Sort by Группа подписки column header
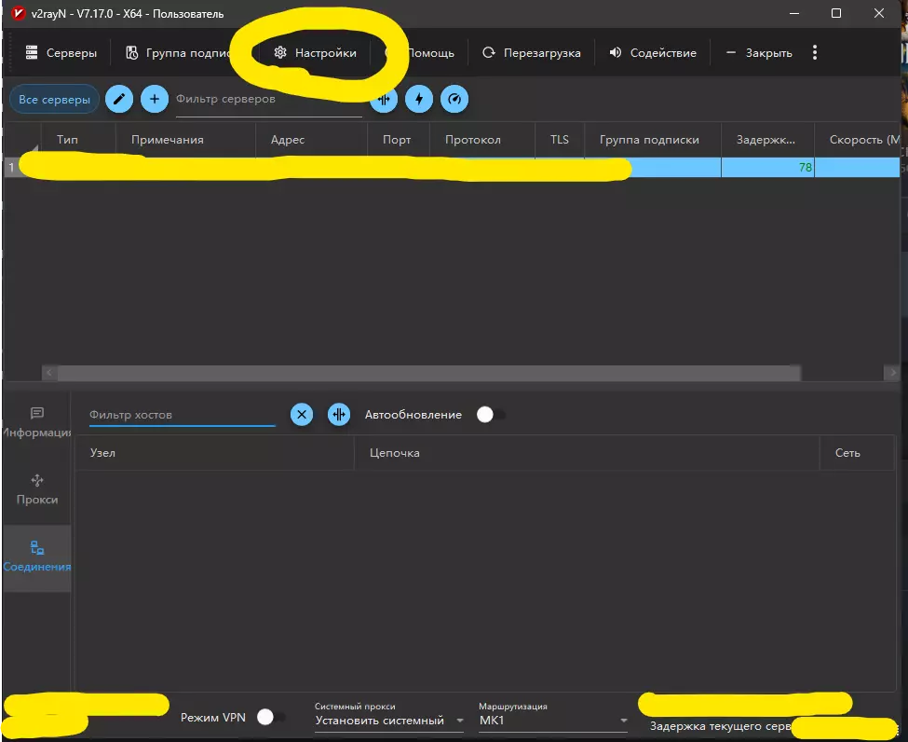Image resolution: width=908 pixels, height=742 pixels. [653, 140]
